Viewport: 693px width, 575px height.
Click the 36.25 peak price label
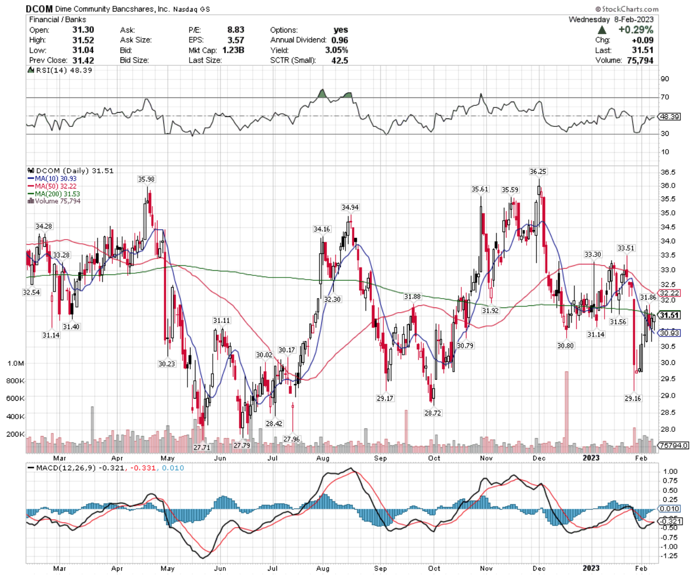coord(538,172)
